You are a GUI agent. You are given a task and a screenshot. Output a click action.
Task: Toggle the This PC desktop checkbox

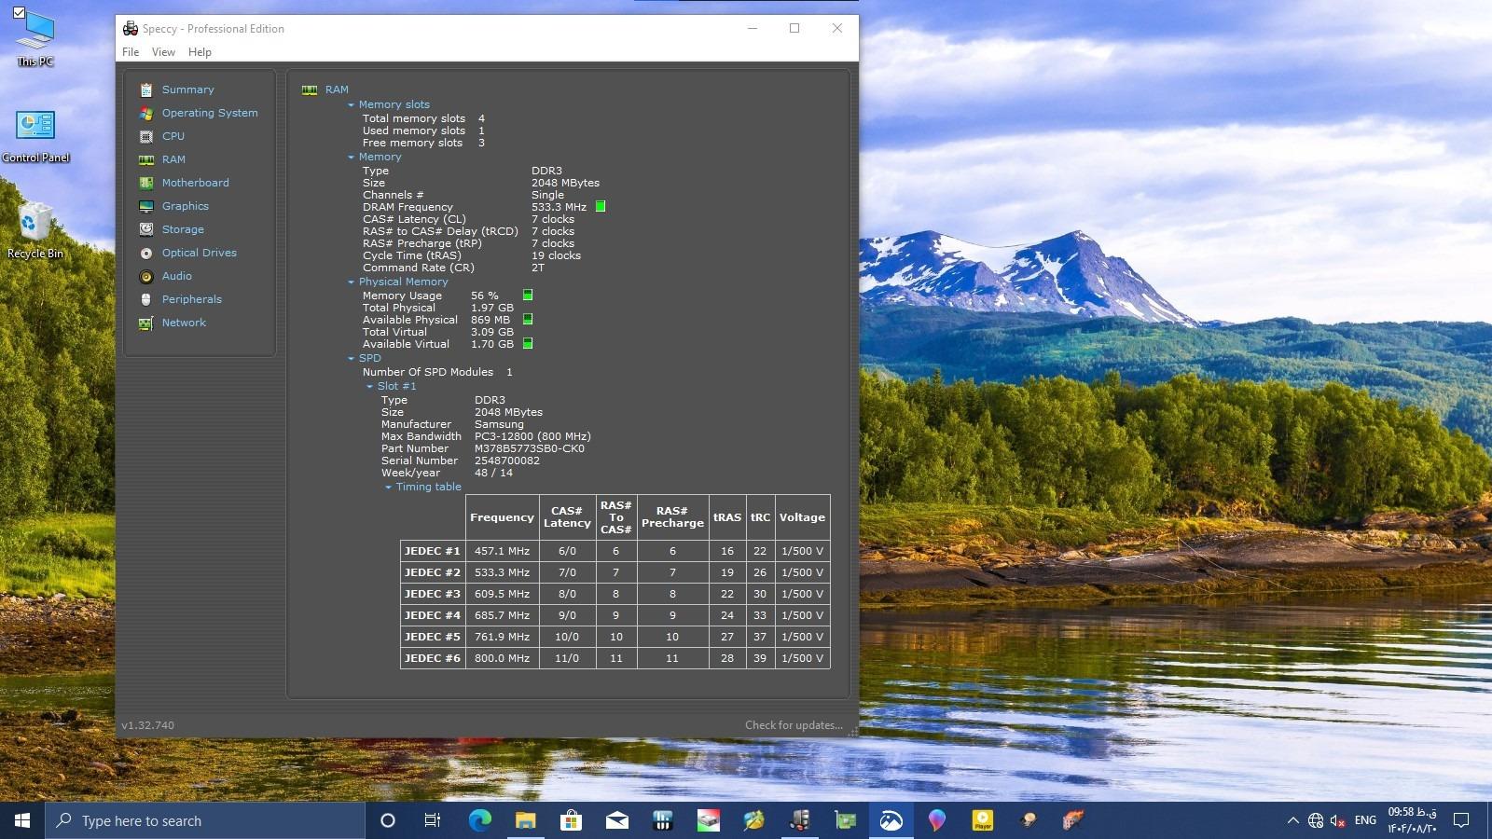pyautogui.click(x=19, y=13)
